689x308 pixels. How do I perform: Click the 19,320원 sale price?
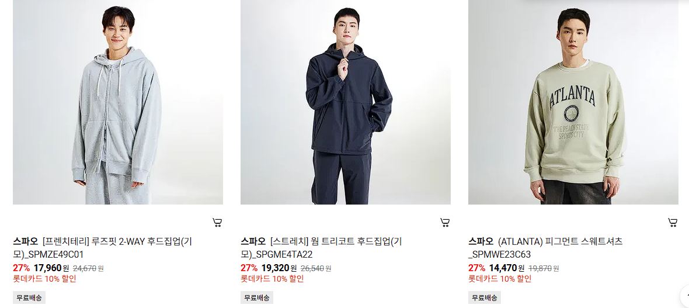click(279, 268)
